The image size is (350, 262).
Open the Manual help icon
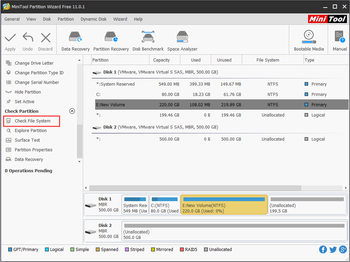pyautogui.click(x=339, y=40)
